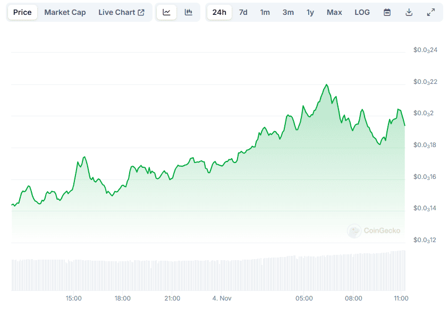
Task: Toggle the LOG scale option
Action: pos(362,12)
